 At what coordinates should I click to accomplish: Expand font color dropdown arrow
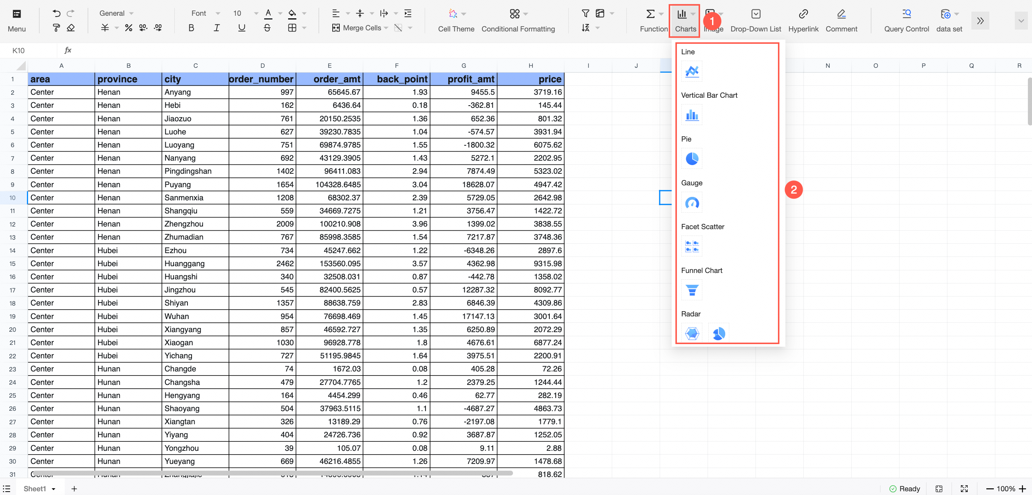(x=280, y=13)
